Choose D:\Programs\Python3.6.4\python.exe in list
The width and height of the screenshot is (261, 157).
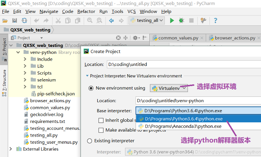(x=198, y=119)
